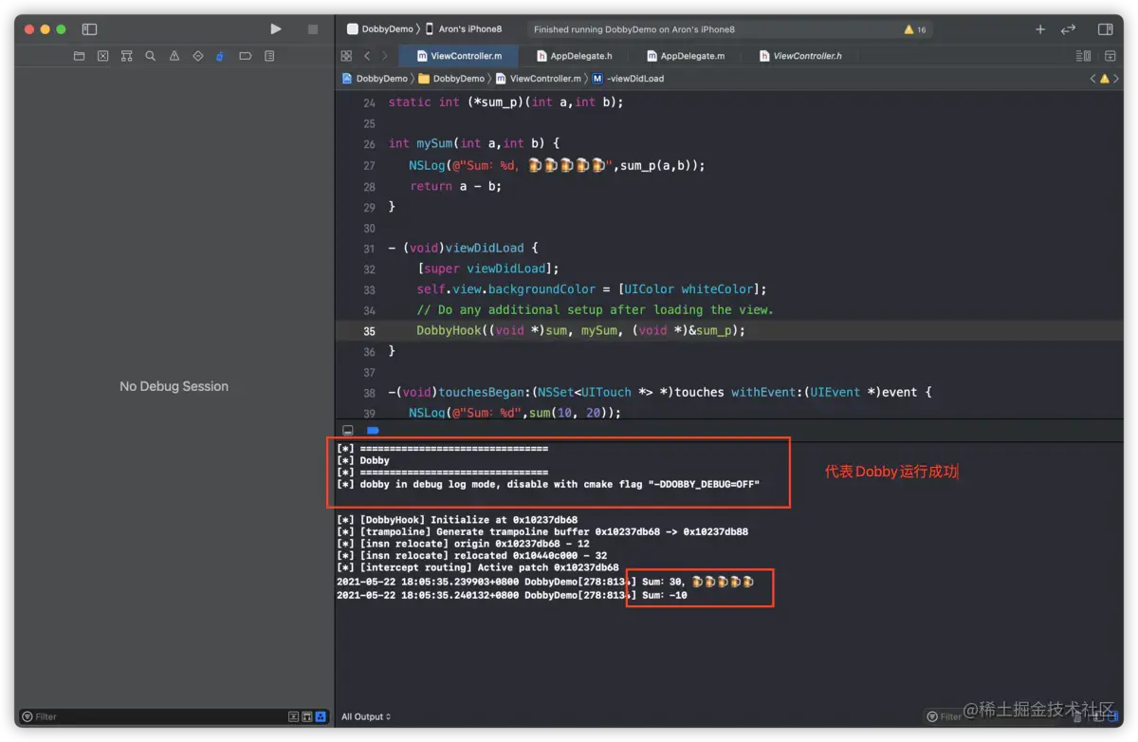Toggle the recent-items filter in the navigator

click(294, 716)
